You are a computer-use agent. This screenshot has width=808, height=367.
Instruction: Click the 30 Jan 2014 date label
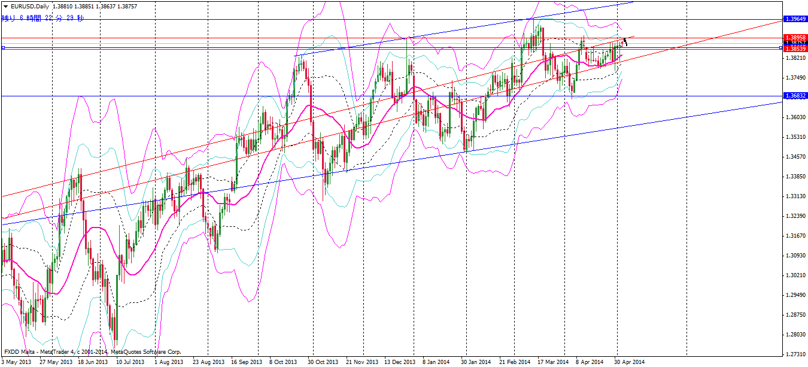click(476, 362)
